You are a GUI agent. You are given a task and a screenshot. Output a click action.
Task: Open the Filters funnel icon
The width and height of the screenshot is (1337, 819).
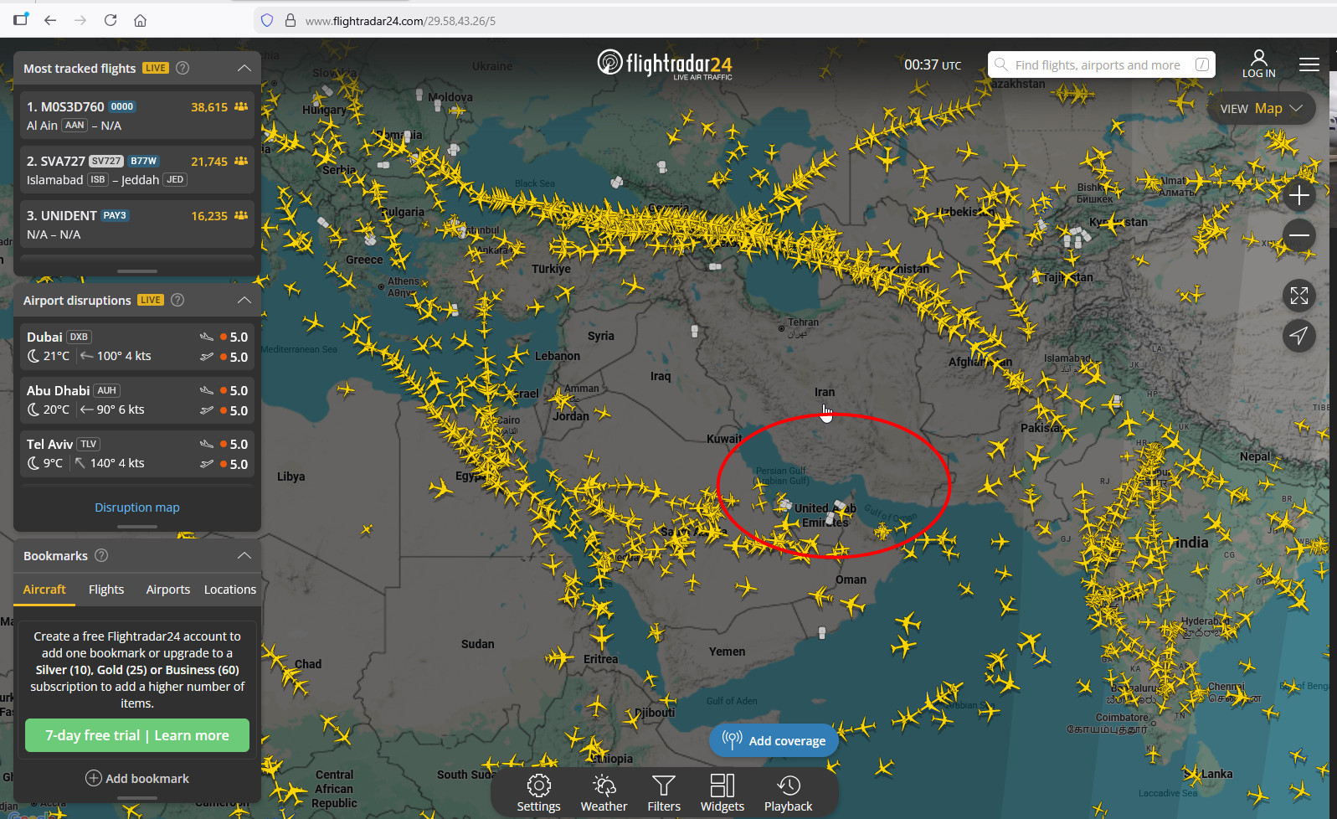[664, 793]
